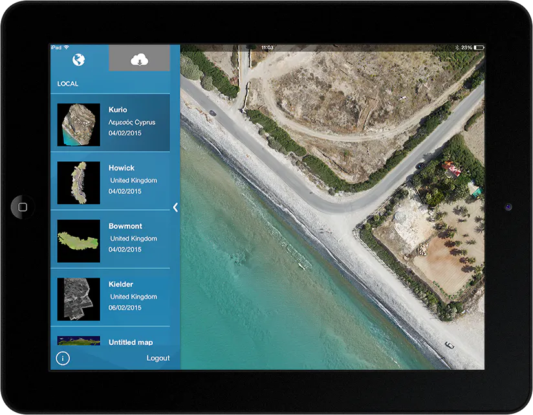
Task: Click Bowmont's United Kingdom location
Action: click(134, 239)
